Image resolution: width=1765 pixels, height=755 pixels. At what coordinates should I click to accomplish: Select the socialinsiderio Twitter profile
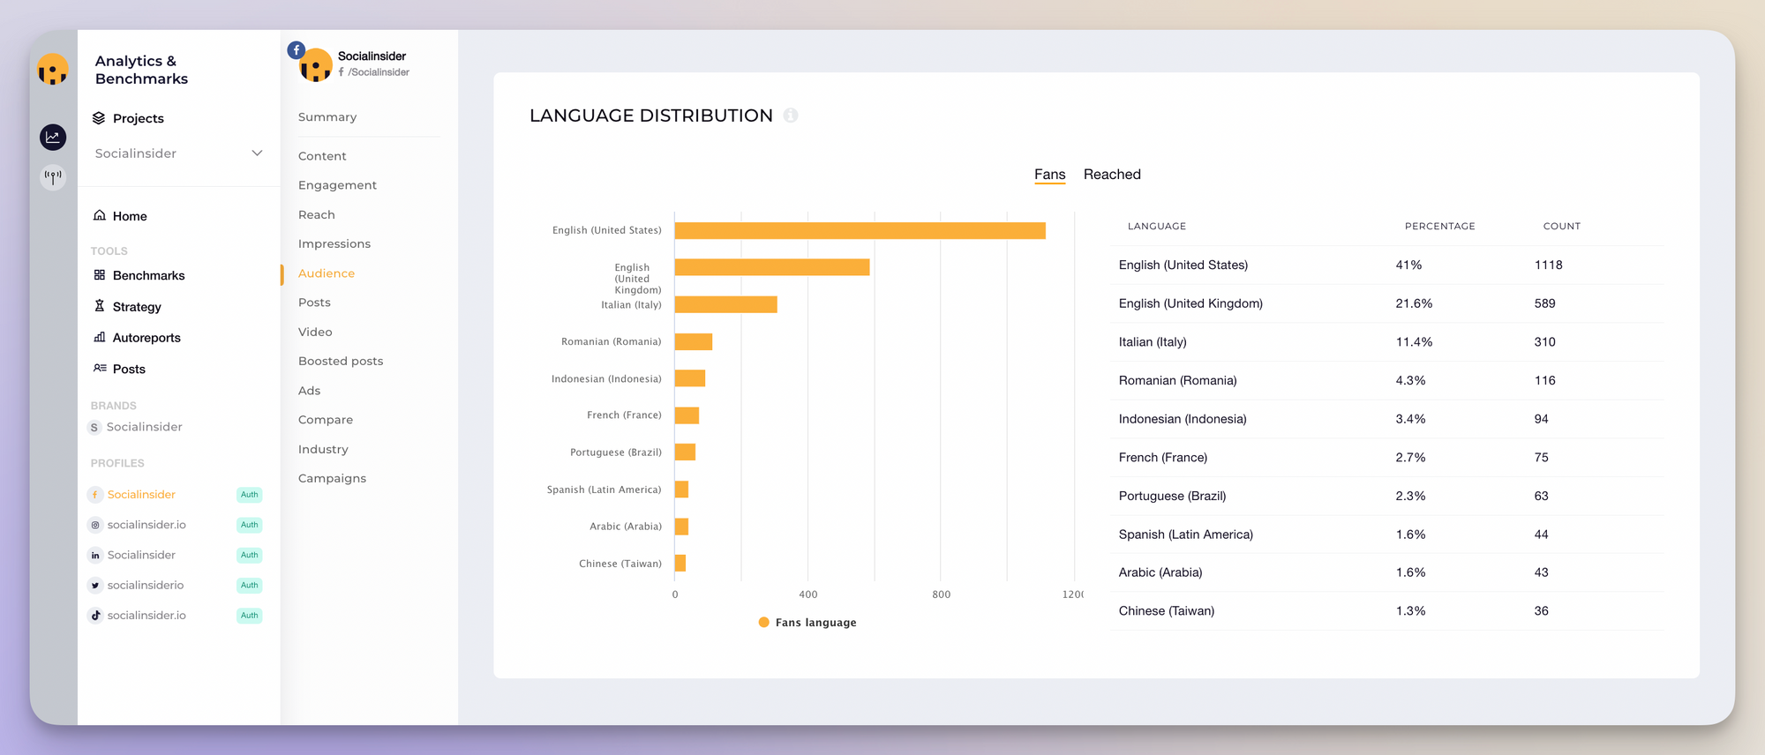click(x=146, y=585)
